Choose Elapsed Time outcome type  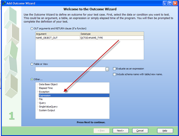(x=46, y=88)
